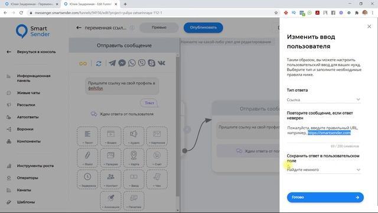Open Воронки section
The width and height of the screenshot is (378, 213).
[x=25, y=129]
